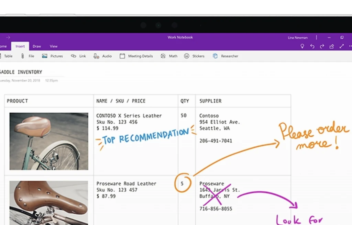The image size is (352, 225).
Task: Click the Redo arrow icon
Action: click(x=322, y=46)
